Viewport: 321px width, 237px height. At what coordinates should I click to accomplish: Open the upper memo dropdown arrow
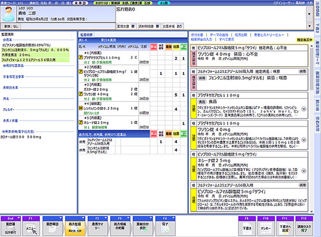click(x=309, y=14)
